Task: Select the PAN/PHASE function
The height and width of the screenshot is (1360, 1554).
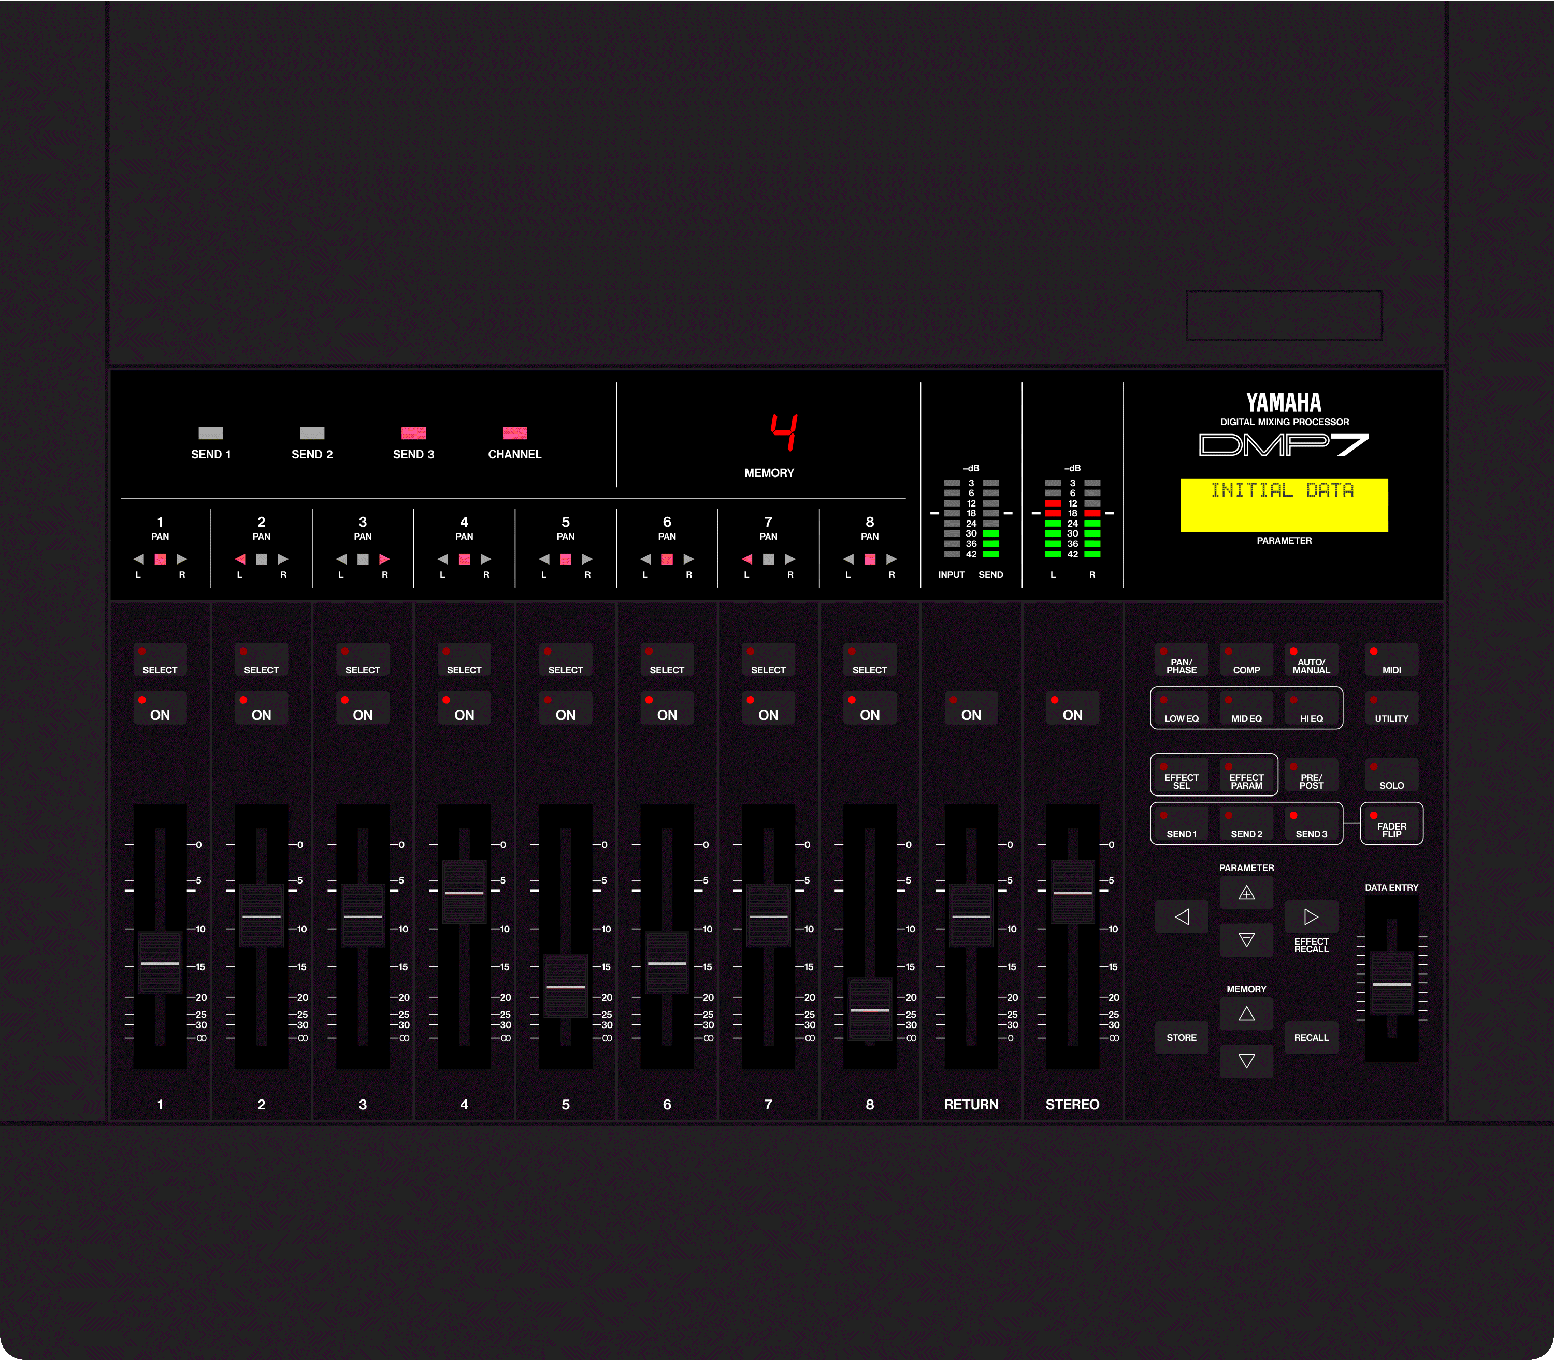Action: point(1182,659)
